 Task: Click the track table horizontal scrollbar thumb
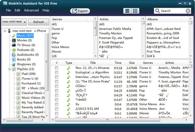[x=108, y=120]
